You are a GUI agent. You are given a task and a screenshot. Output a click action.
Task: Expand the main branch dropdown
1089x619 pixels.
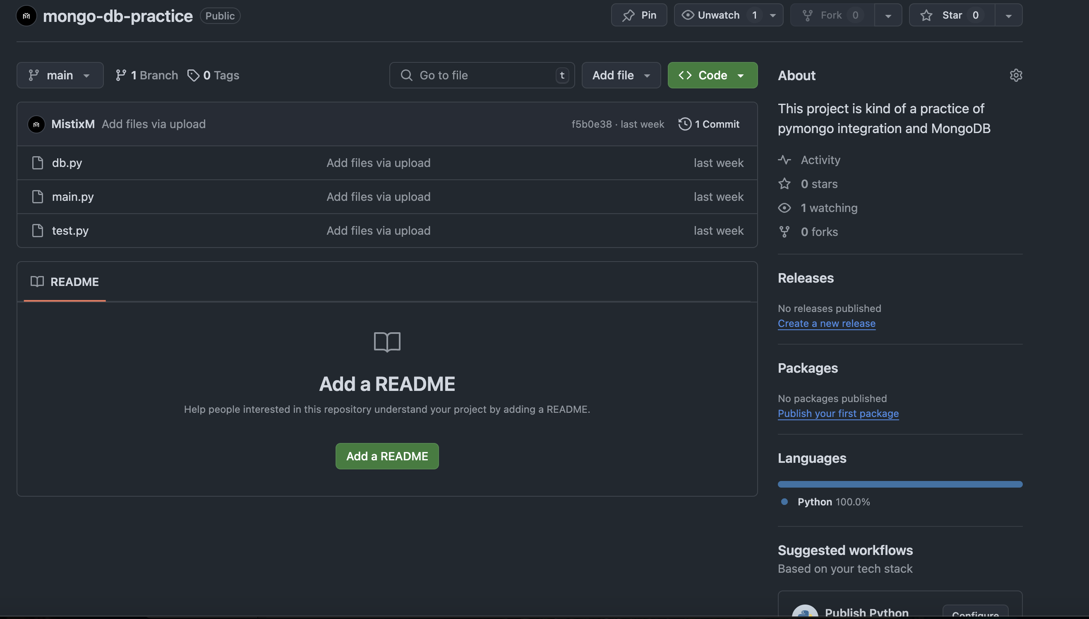coord(60,75)
